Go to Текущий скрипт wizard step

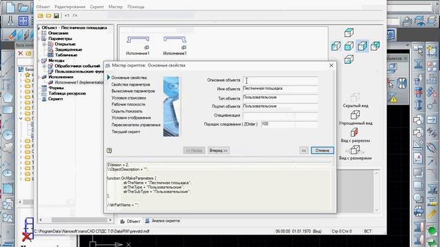coord(126,132)
